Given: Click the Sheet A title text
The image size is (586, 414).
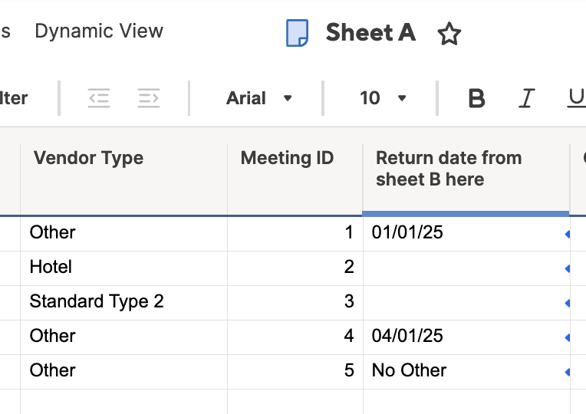Looking at the screenshot, I should tap(370, 32).
